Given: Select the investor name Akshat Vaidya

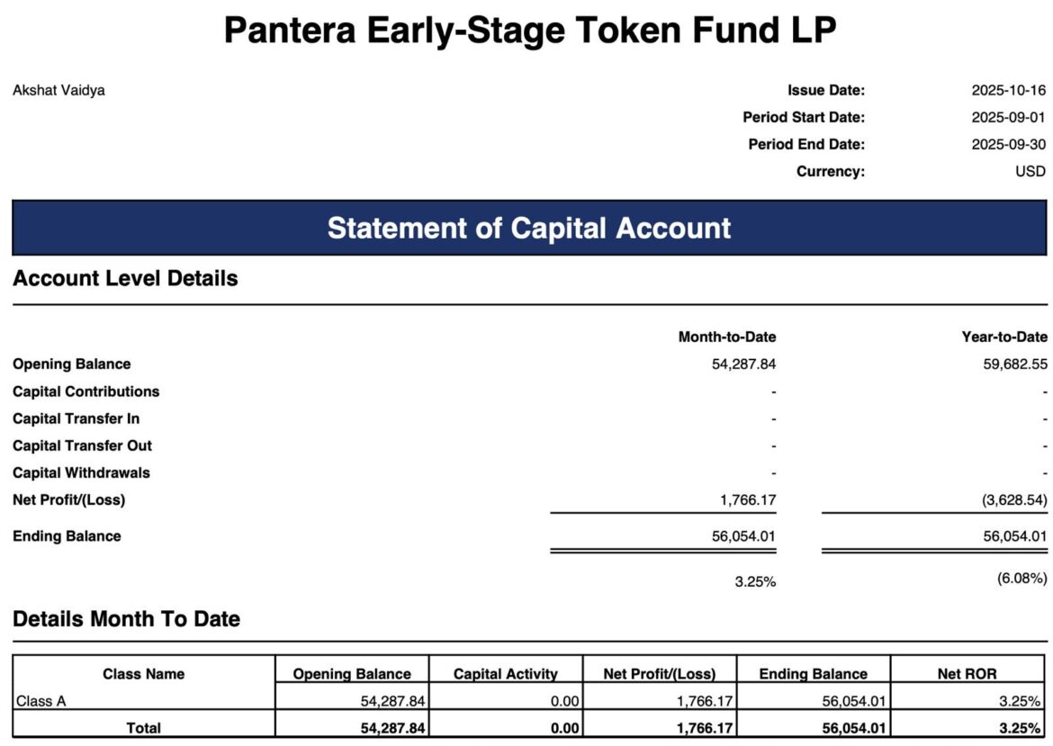Looking at the screenshot, I should coord(58,90).
